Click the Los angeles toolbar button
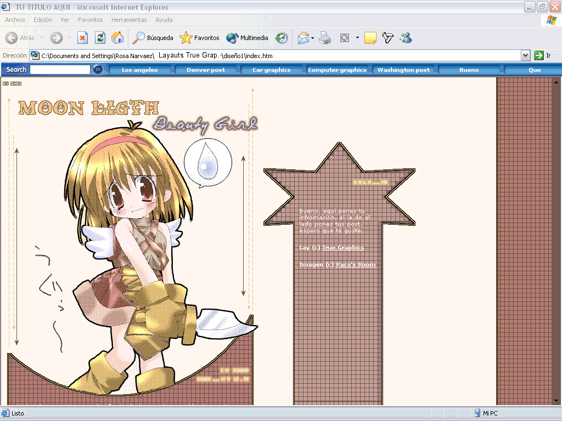The height and width of the screenshot is (421, 562). (140, 70)
